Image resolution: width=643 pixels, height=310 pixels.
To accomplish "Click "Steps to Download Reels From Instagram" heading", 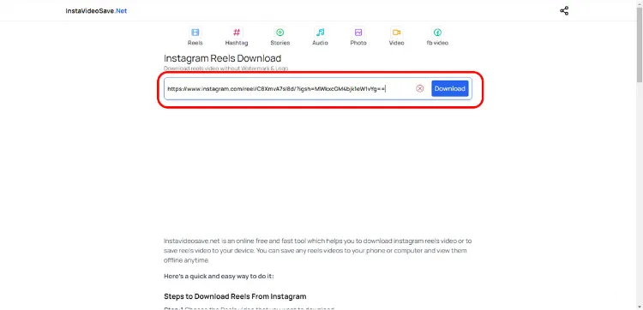I will tap(235, 296).
